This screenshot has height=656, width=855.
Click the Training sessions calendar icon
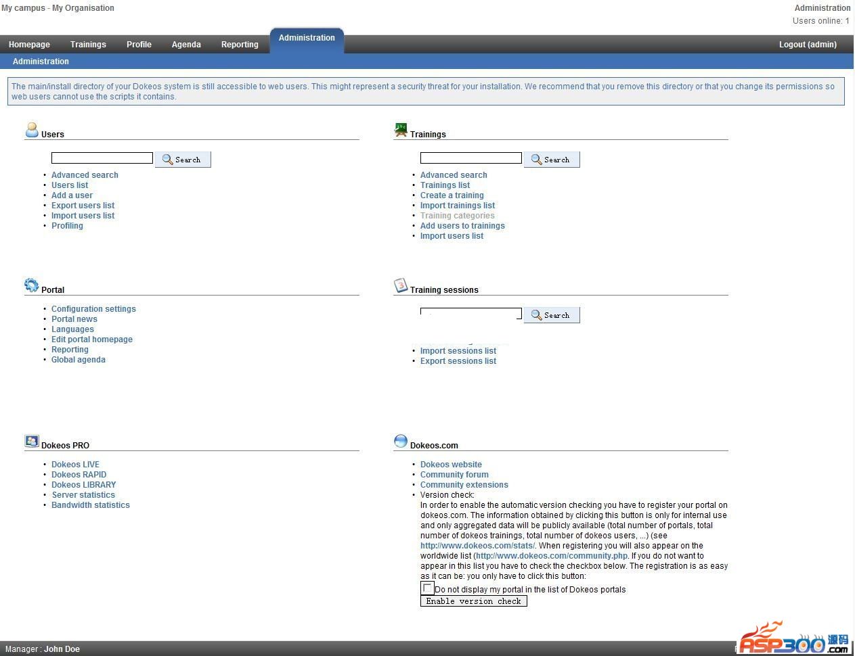coord(401,285)
